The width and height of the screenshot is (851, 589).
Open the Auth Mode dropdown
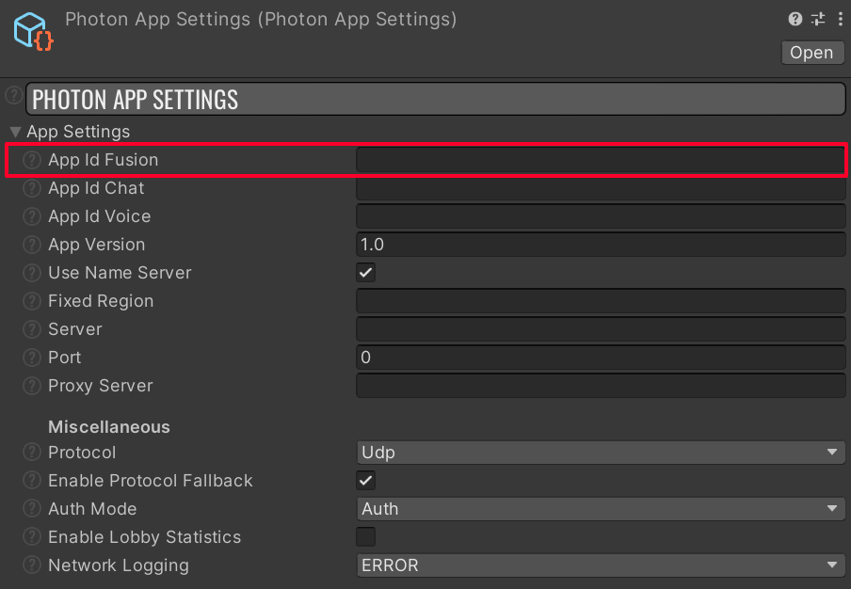(601, 509)
